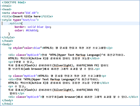Click the final </div> closing tag
140x106 pixels.
[x=133, y=97]
